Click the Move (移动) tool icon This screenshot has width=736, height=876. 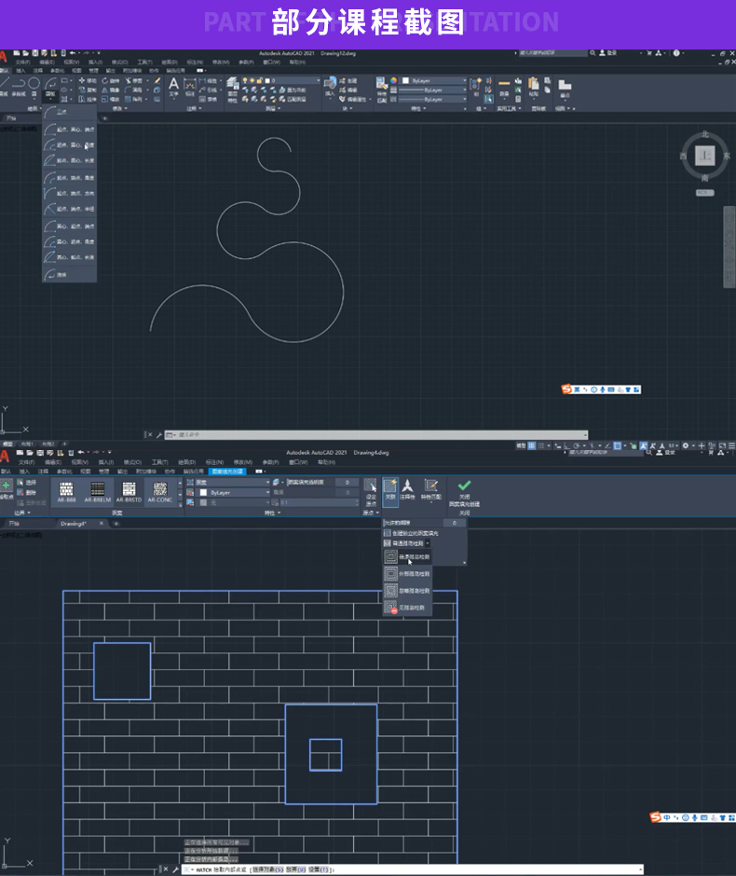pyautogui.click(x=82, y=80)
